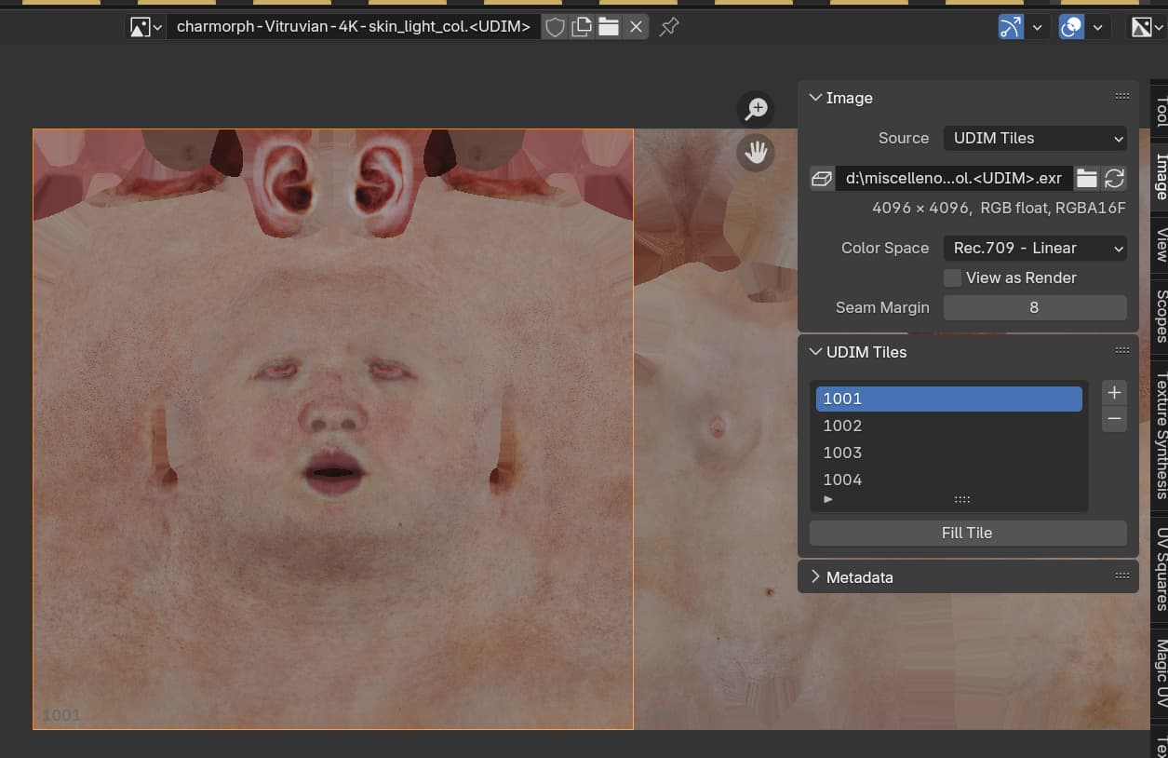Image resolution: width=1168 pixels, height=758 pixels.
Task: Collapse the UDIM Tiles panel
Action: [815, 352]
